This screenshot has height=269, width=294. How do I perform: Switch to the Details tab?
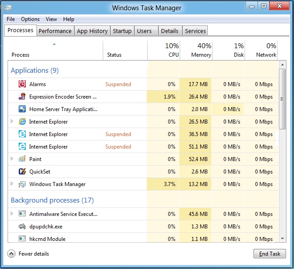pyautogui.click(x=170, y=31)
